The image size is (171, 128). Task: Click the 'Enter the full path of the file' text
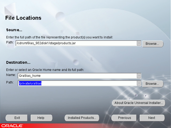coord(60,37)
